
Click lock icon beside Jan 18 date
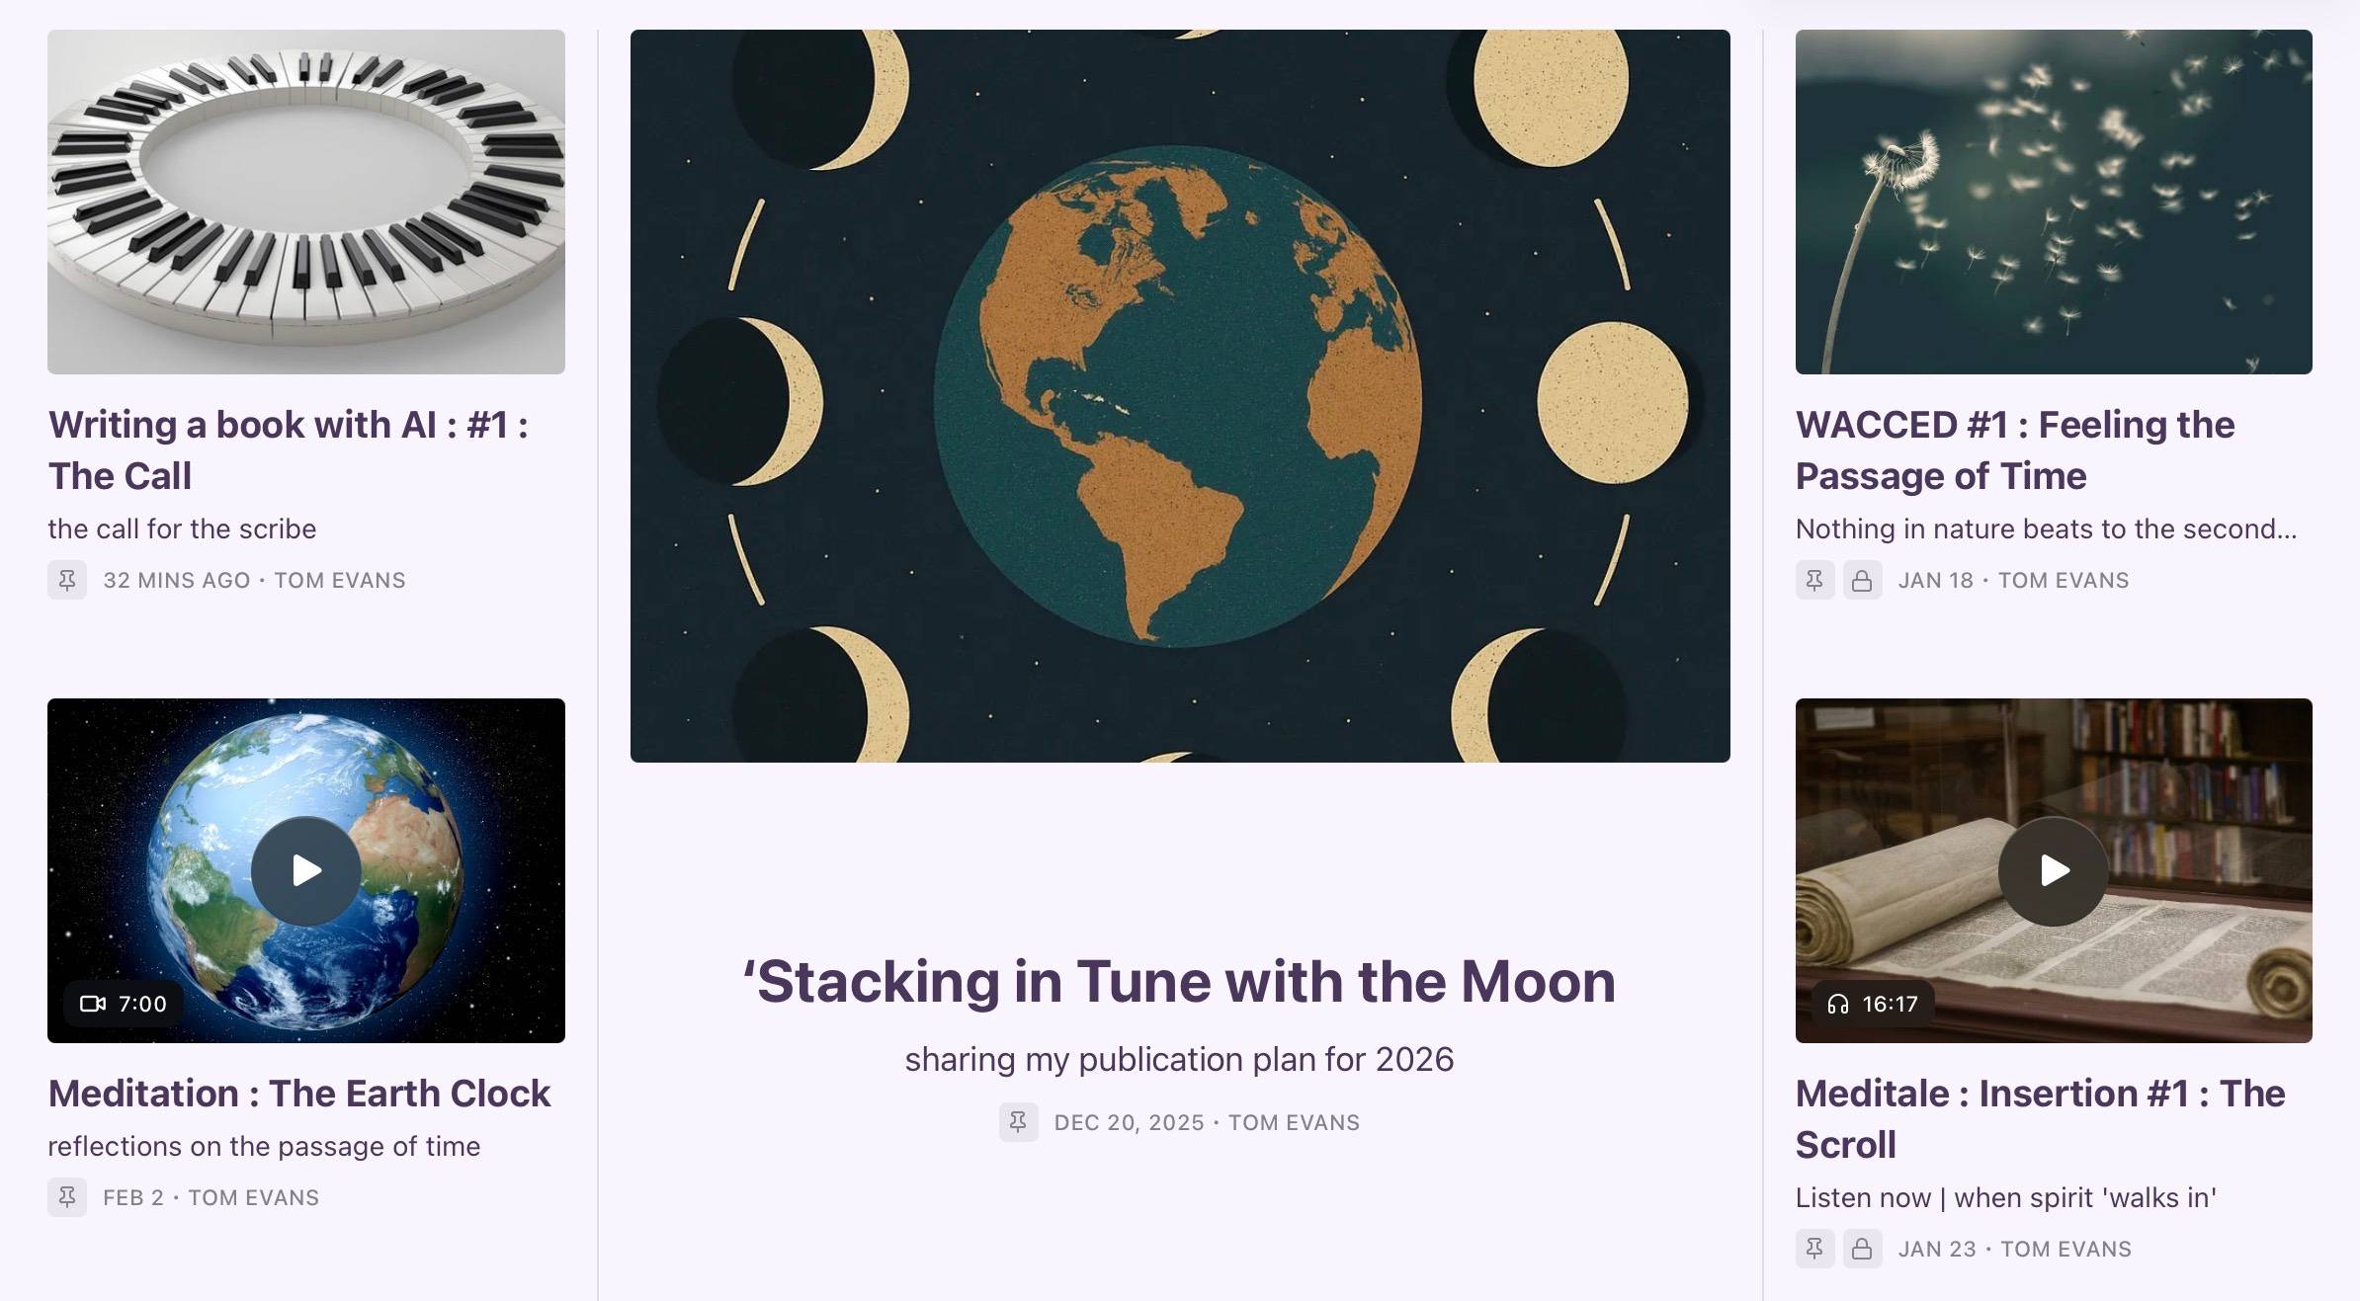1862,580
